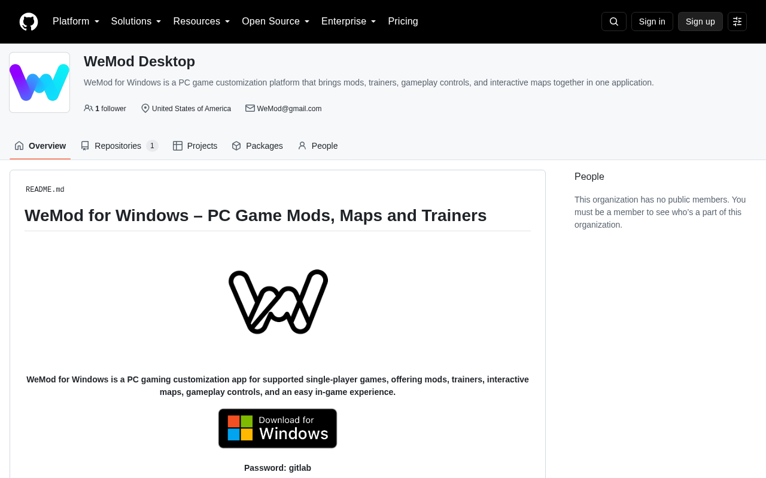Image resolution: width=766 pixels, height=478 pixels.
Task: Click the README main heading text
Action: pyautogui.click(x=256, y=215)
